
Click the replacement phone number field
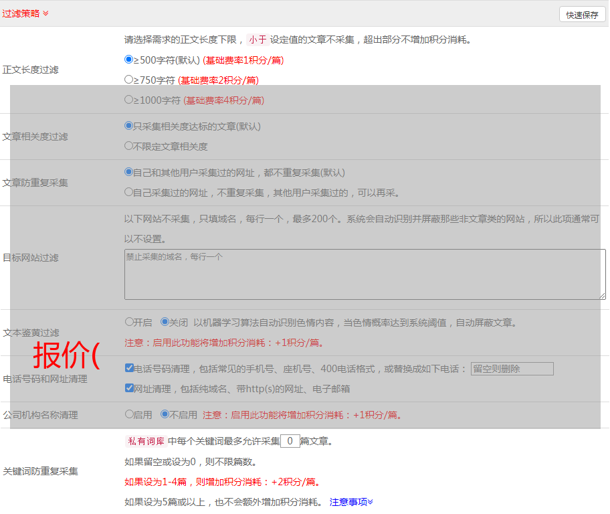coord(512,369)
